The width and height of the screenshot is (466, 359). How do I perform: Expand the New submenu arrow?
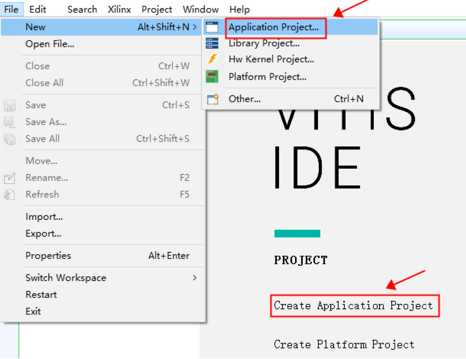coord(195,27)
